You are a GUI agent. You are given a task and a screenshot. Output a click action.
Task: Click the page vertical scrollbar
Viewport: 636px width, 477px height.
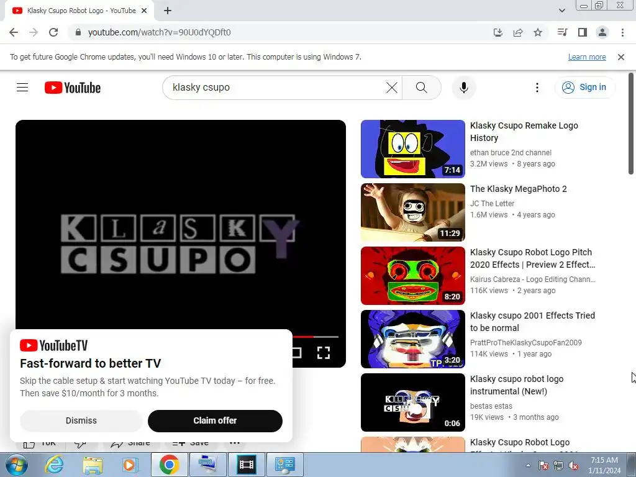631,124
